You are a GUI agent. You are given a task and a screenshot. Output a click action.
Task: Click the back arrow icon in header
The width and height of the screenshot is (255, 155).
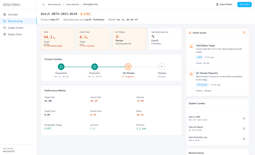click(43, 4)
